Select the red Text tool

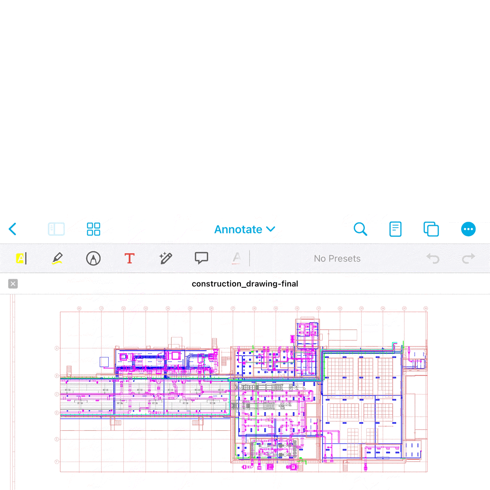pos(130,258)
